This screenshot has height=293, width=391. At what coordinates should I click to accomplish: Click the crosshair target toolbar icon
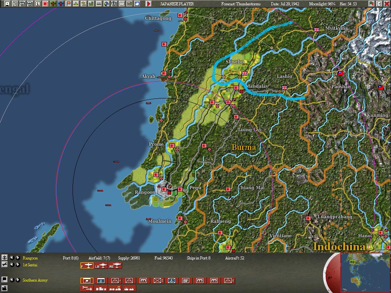(x=114, y=4)
